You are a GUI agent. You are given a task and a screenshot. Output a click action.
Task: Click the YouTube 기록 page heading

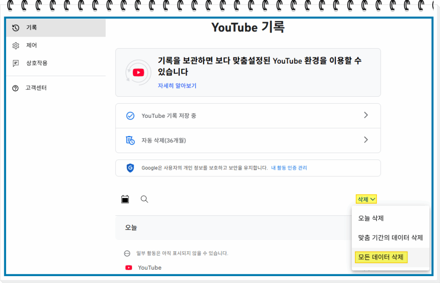click(x=248, y=27)
